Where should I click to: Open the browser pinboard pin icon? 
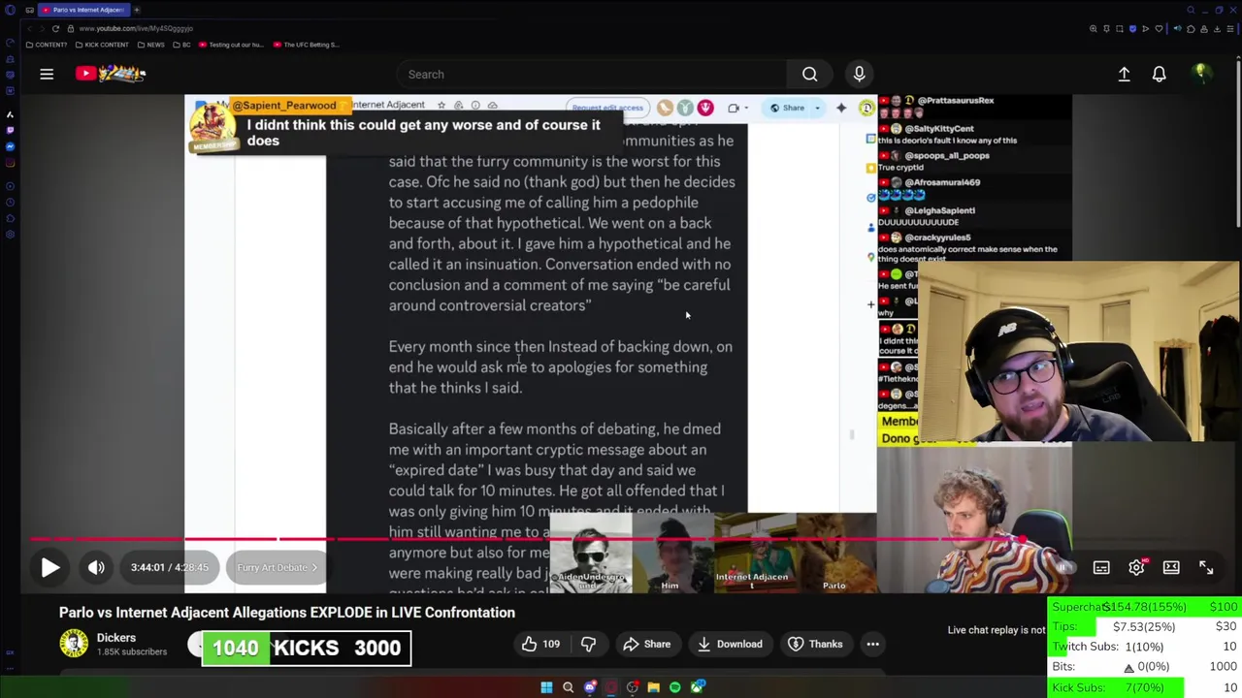[1106, 29]
